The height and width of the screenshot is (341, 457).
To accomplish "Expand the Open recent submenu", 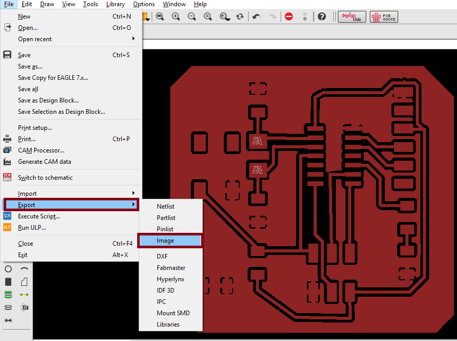I will pyautogui.click(x=71, y=39).
